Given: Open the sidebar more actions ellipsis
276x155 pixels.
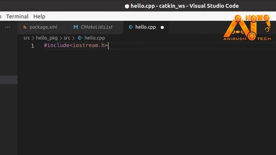Looking at the screenshot, I should [x=8, y=27].
